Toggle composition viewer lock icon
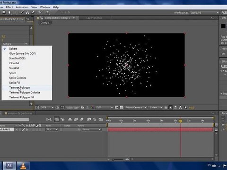The height and width of the screenshot is (170, 227). (x=42, y=18)
